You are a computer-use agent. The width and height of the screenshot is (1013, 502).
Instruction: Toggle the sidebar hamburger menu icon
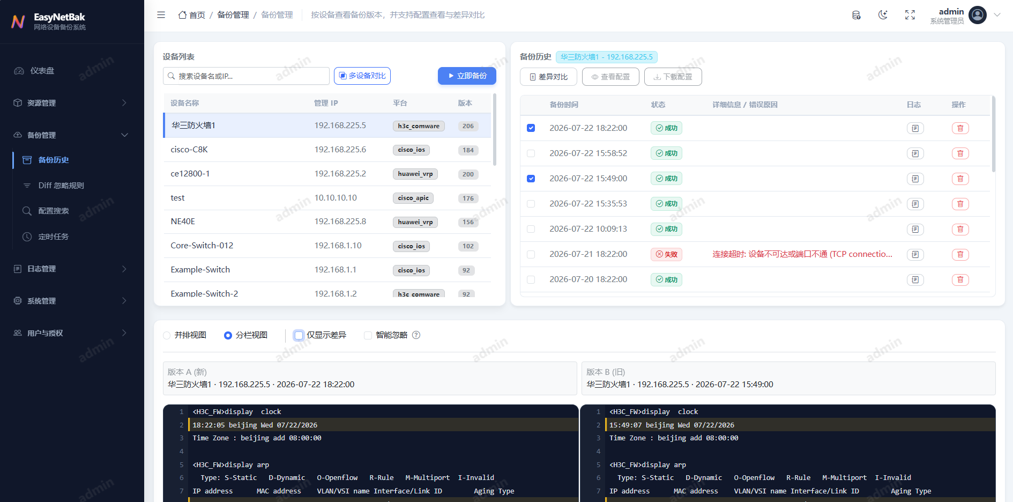click(x=161, y=15)
